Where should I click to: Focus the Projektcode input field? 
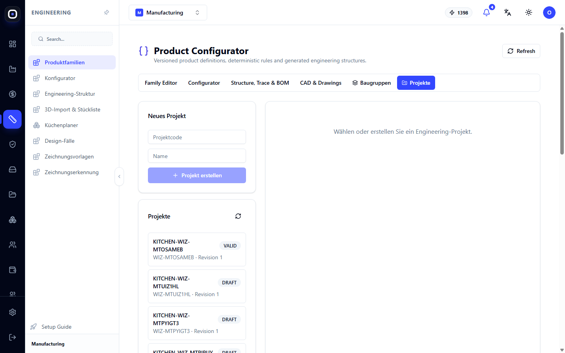[197, 137]
